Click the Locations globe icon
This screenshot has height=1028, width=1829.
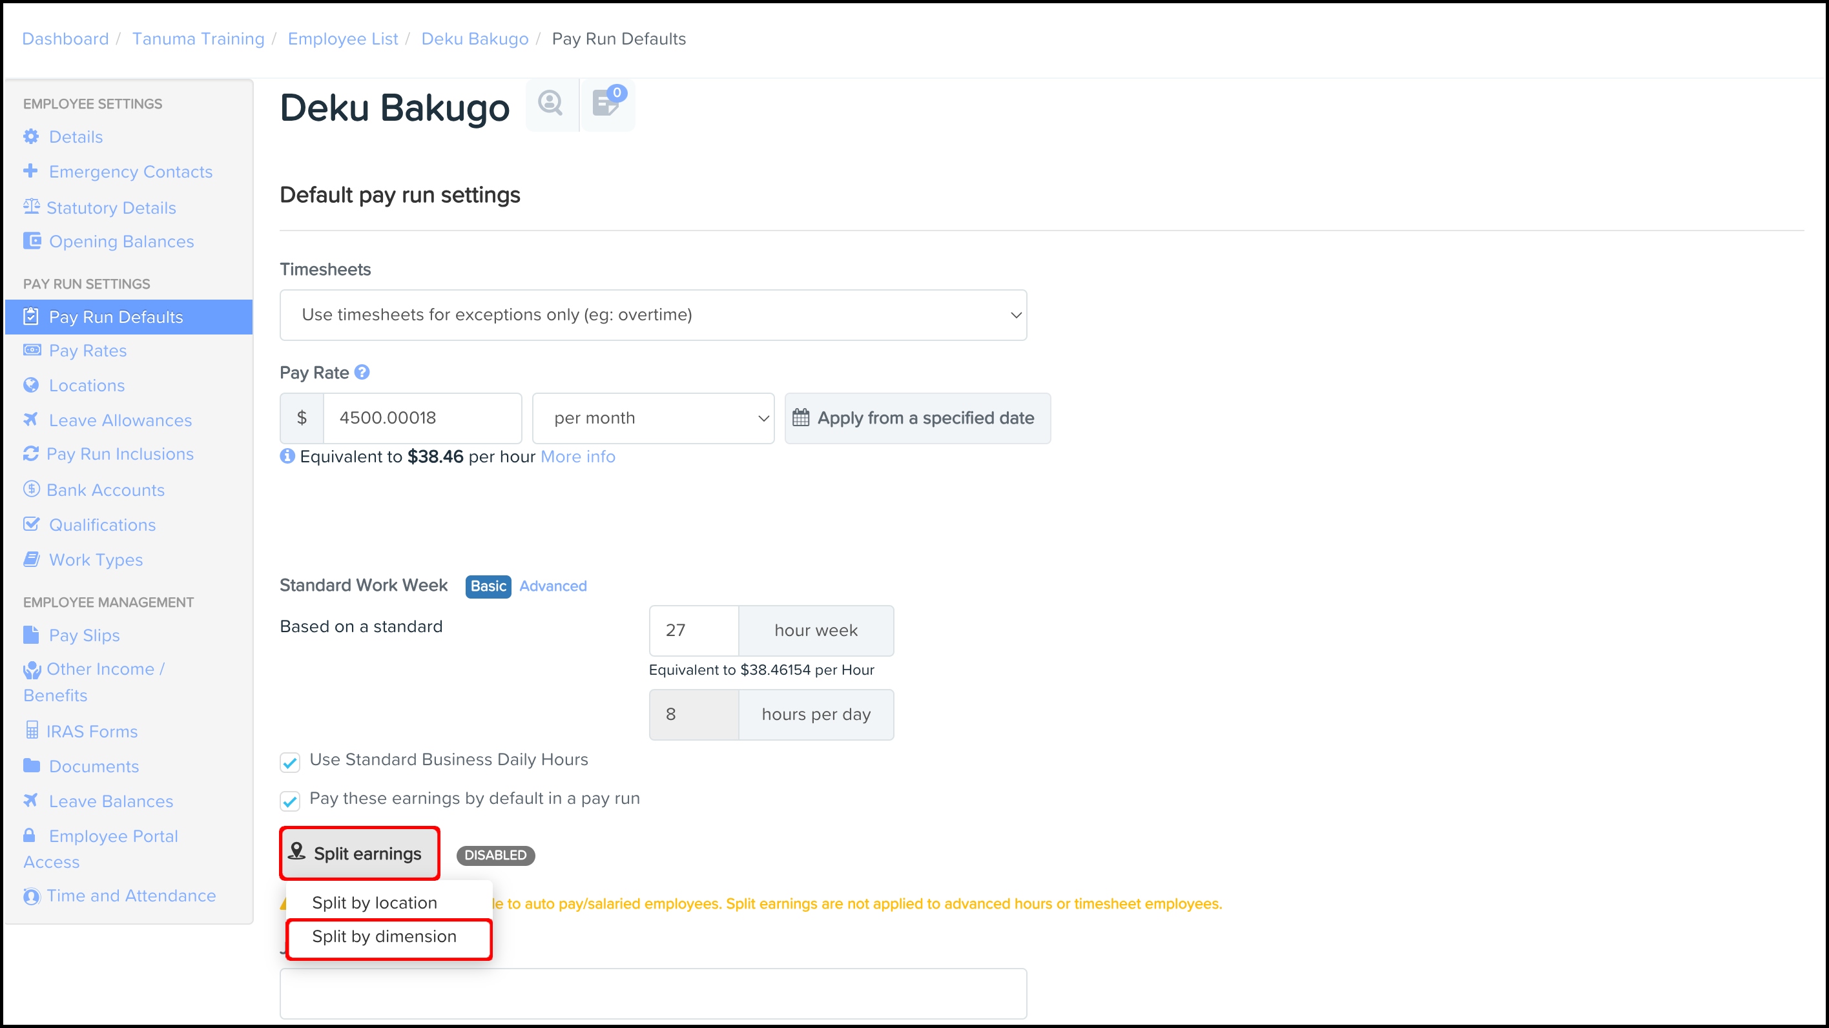[31, 385]
